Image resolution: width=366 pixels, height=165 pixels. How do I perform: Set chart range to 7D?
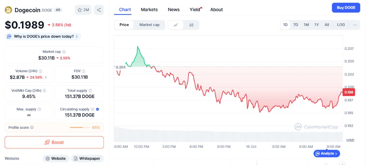coord(296,25)
